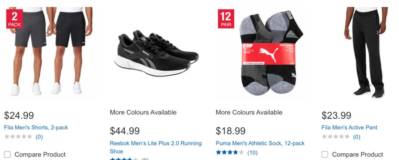The image size is (399, 160).
Task: Click the red 2 Pack badge
Action: point(14,19)
